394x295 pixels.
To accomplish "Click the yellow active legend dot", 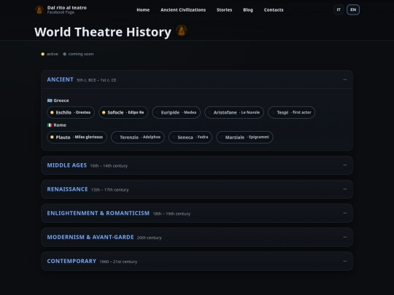I will click(x=43, y=54).
